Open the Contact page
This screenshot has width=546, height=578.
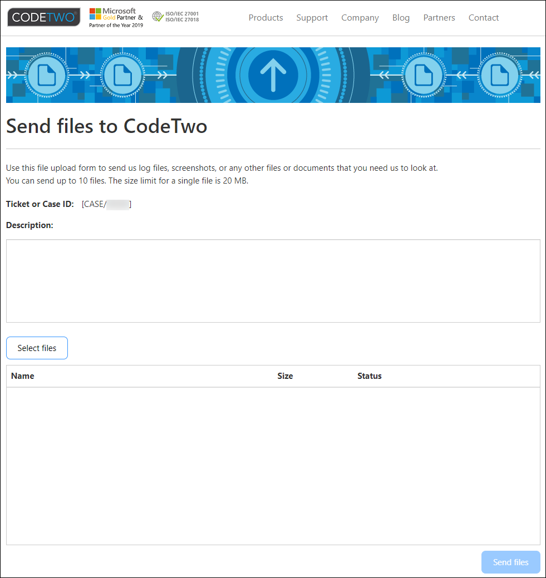pyautogui.click(x=483, y=18)
